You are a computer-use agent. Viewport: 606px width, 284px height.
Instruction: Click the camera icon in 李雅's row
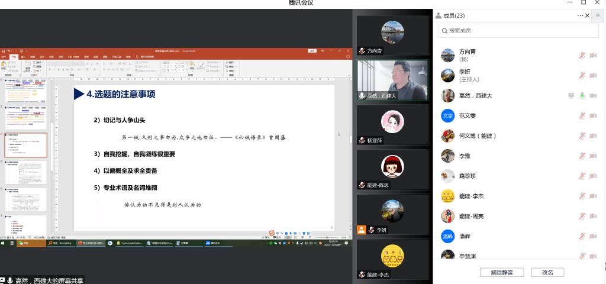[x=593, y=156]
